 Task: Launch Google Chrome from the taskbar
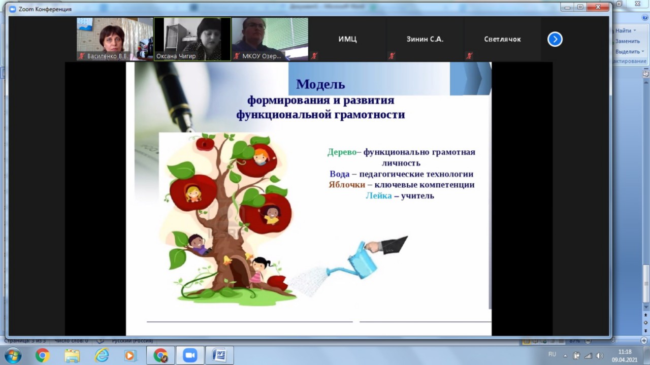pyautogui.click(x=42, y=355)
